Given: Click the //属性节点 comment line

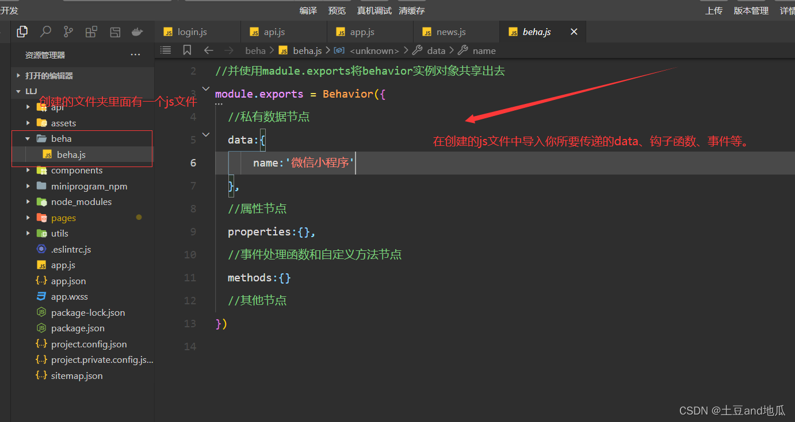Looking at the screenshot, I should point(257,208).
